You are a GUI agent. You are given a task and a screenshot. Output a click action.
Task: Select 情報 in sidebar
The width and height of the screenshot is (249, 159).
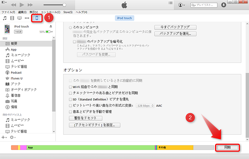26,107
